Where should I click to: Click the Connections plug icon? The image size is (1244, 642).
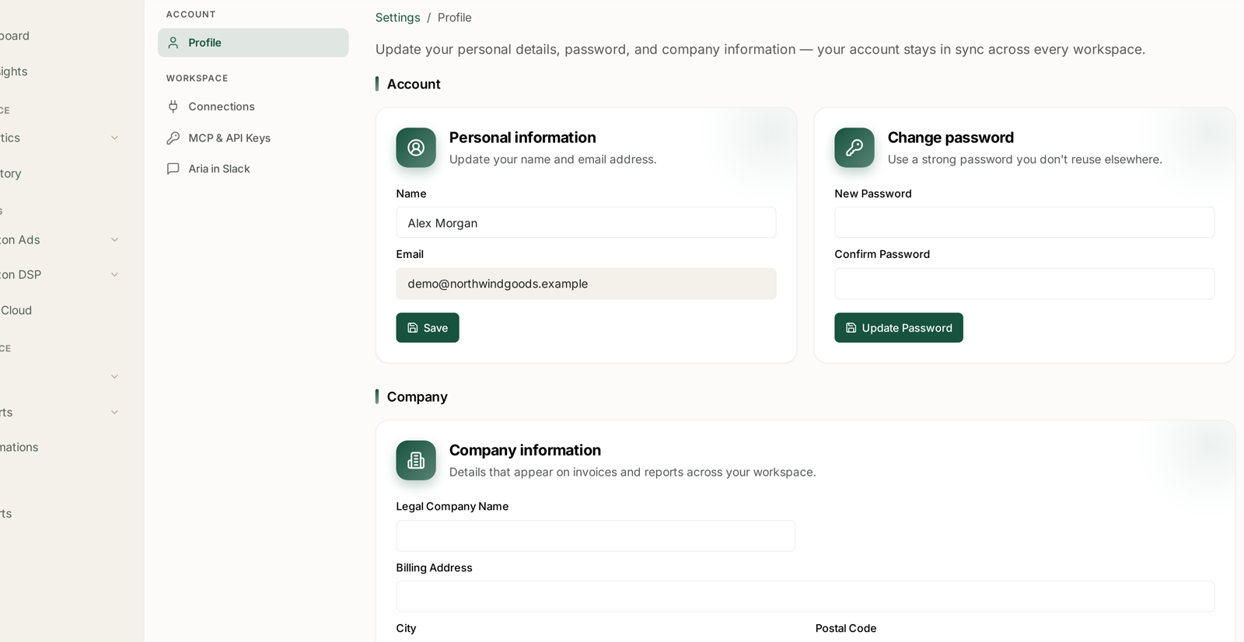coord(173,106)
